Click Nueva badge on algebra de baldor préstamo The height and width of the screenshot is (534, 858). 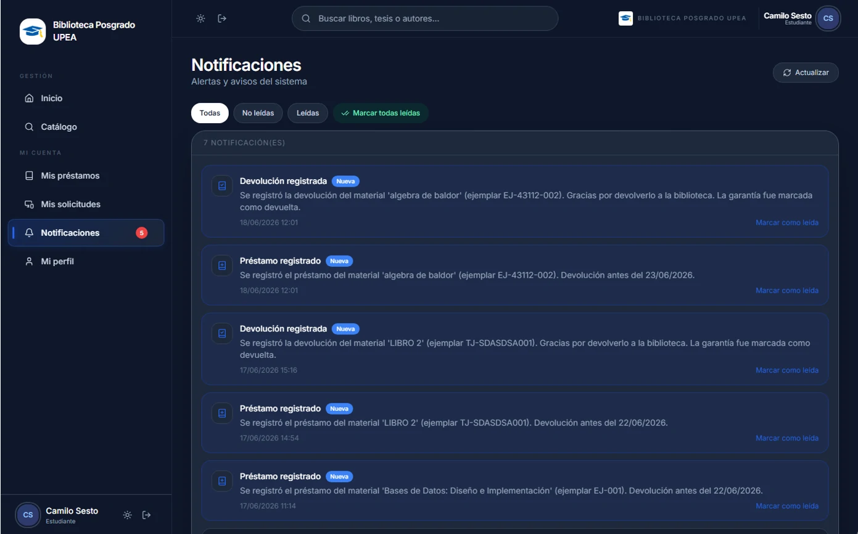click(339, 261)
